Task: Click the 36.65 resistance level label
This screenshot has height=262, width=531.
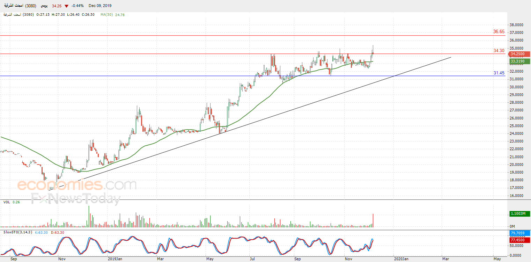Action: click(x=499, y=32)
